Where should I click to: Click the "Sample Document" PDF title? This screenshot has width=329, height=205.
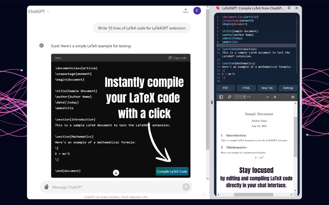(259, 114)
